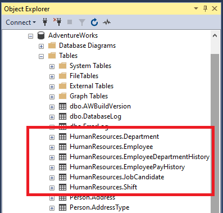
Task: Select HumanResources.JobCandidate table name
Action: (x=117, y=177)
